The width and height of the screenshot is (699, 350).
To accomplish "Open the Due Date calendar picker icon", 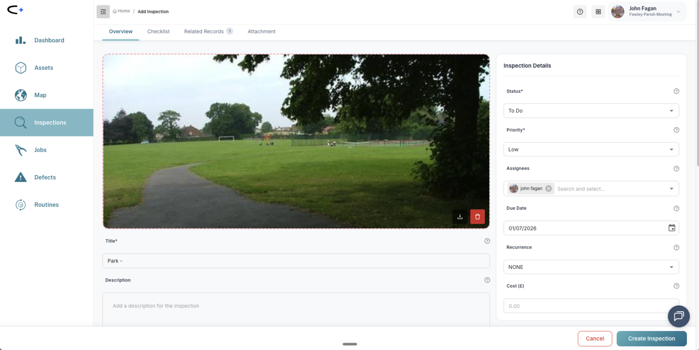I will 672,228.
